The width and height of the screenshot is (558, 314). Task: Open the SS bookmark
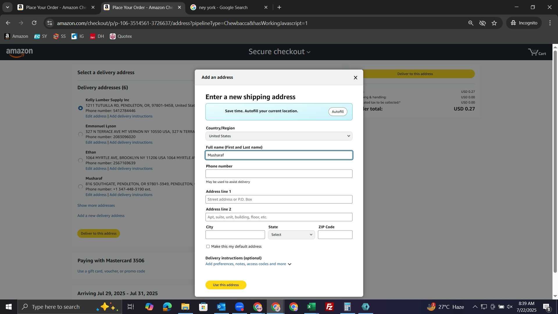[60, 36]
